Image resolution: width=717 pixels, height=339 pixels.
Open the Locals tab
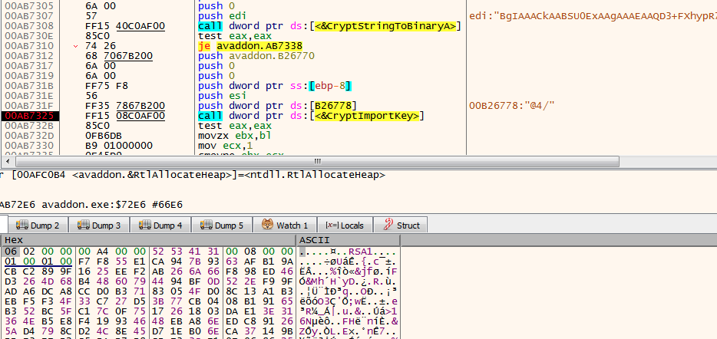[x=345, y=225]
